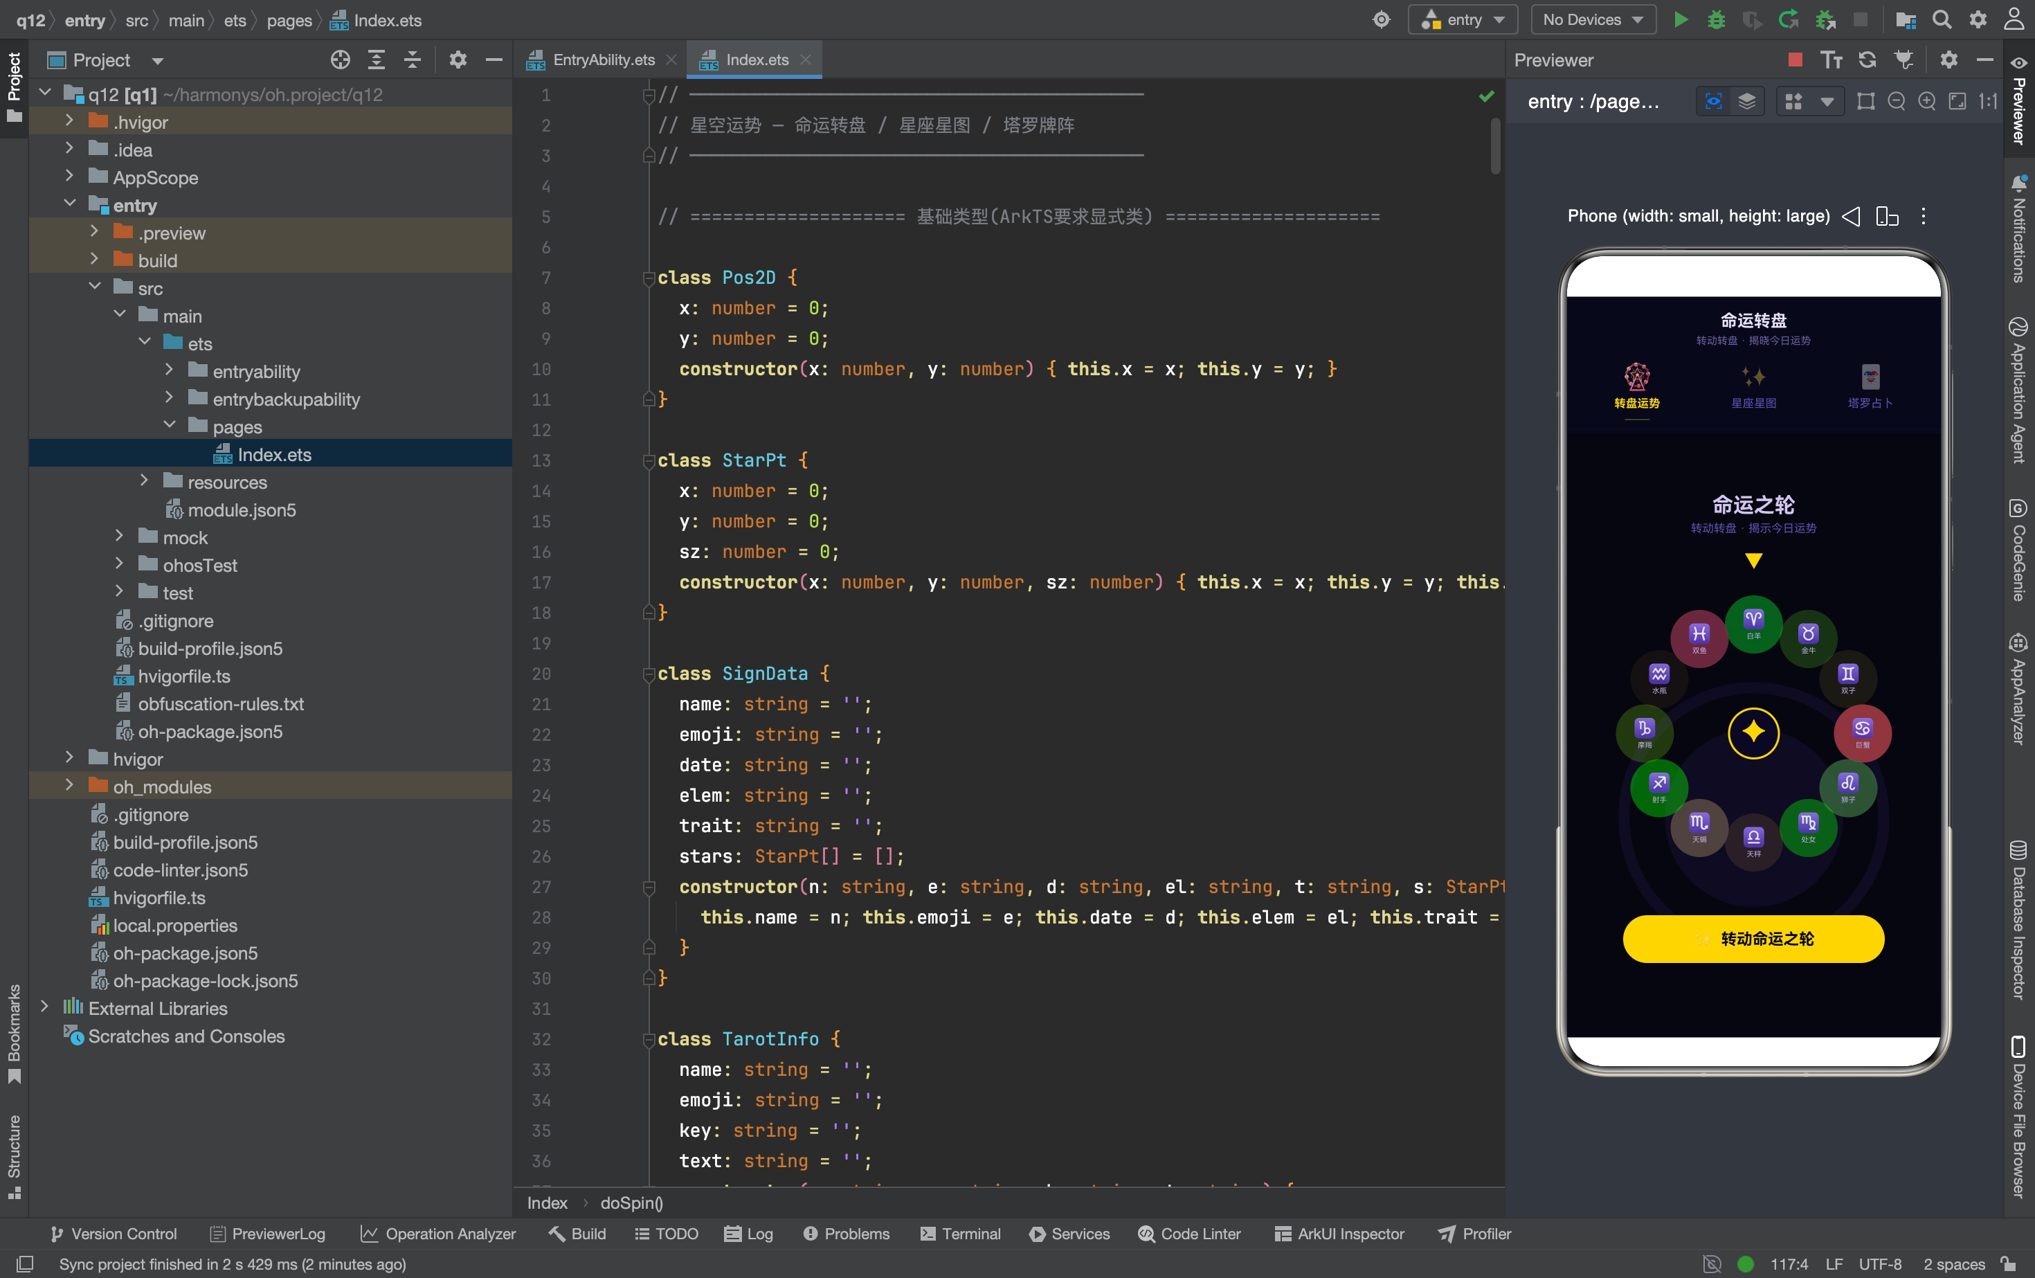
Task: Tap the 塔罗占卜 tab in phone preview
Action: click(x=1870, y=386)
